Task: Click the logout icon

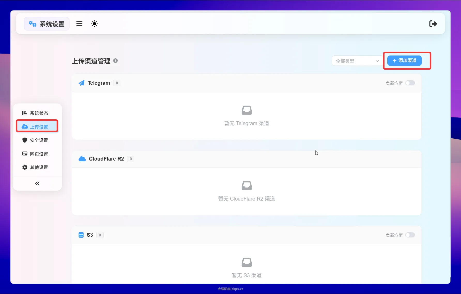Action: click(433, 24)
